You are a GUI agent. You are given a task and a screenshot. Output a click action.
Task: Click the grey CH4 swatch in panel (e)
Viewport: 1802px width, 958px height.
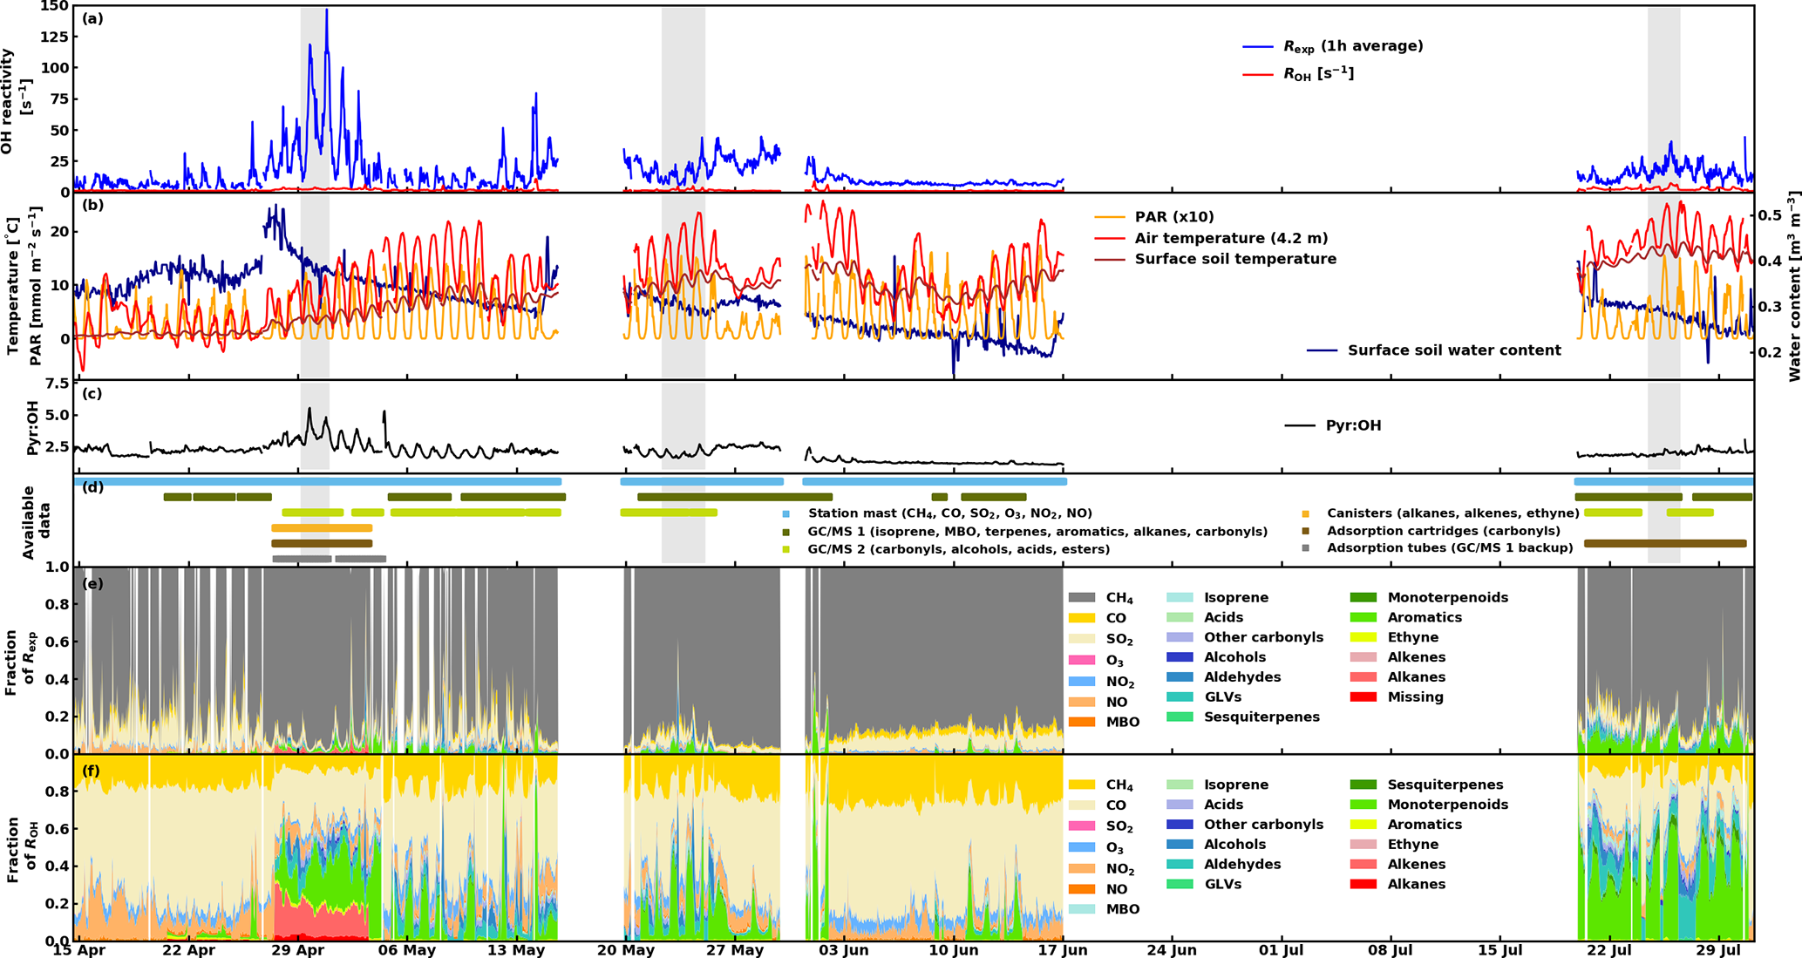[1082, 598]
